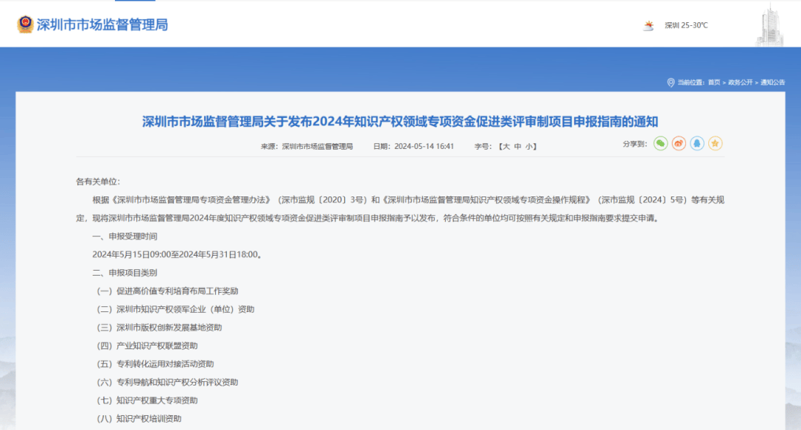
Task: Click the heading 二、申报项目类别
Action: click(x=125, y=274)
